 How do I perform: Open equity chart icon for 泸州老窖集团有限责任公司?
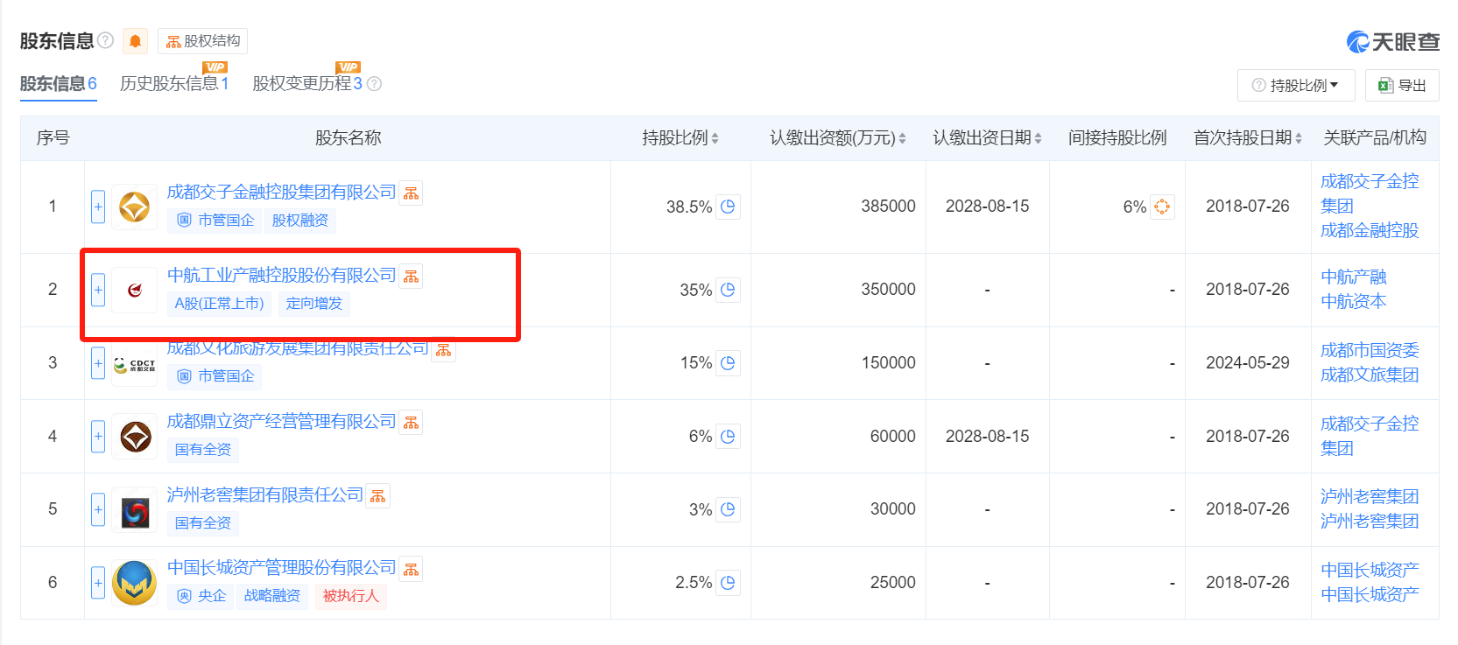pyautogui.click(x=377, y=496)
